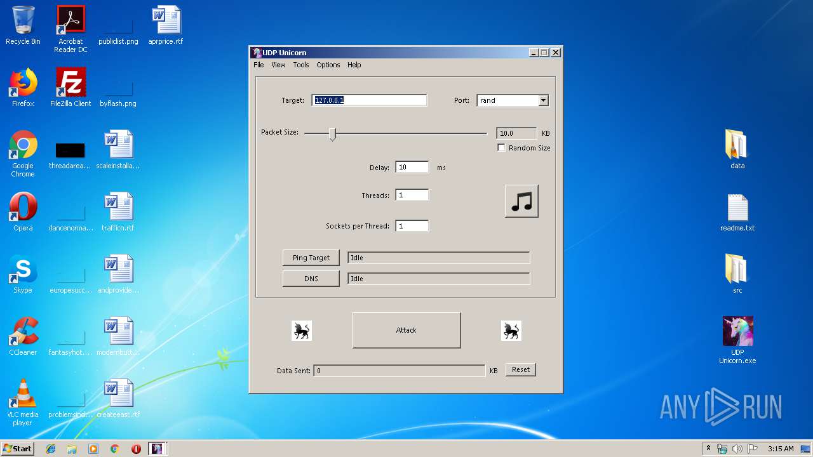
Task: Open media player from taskbar
Action: [x=93, y=449]
